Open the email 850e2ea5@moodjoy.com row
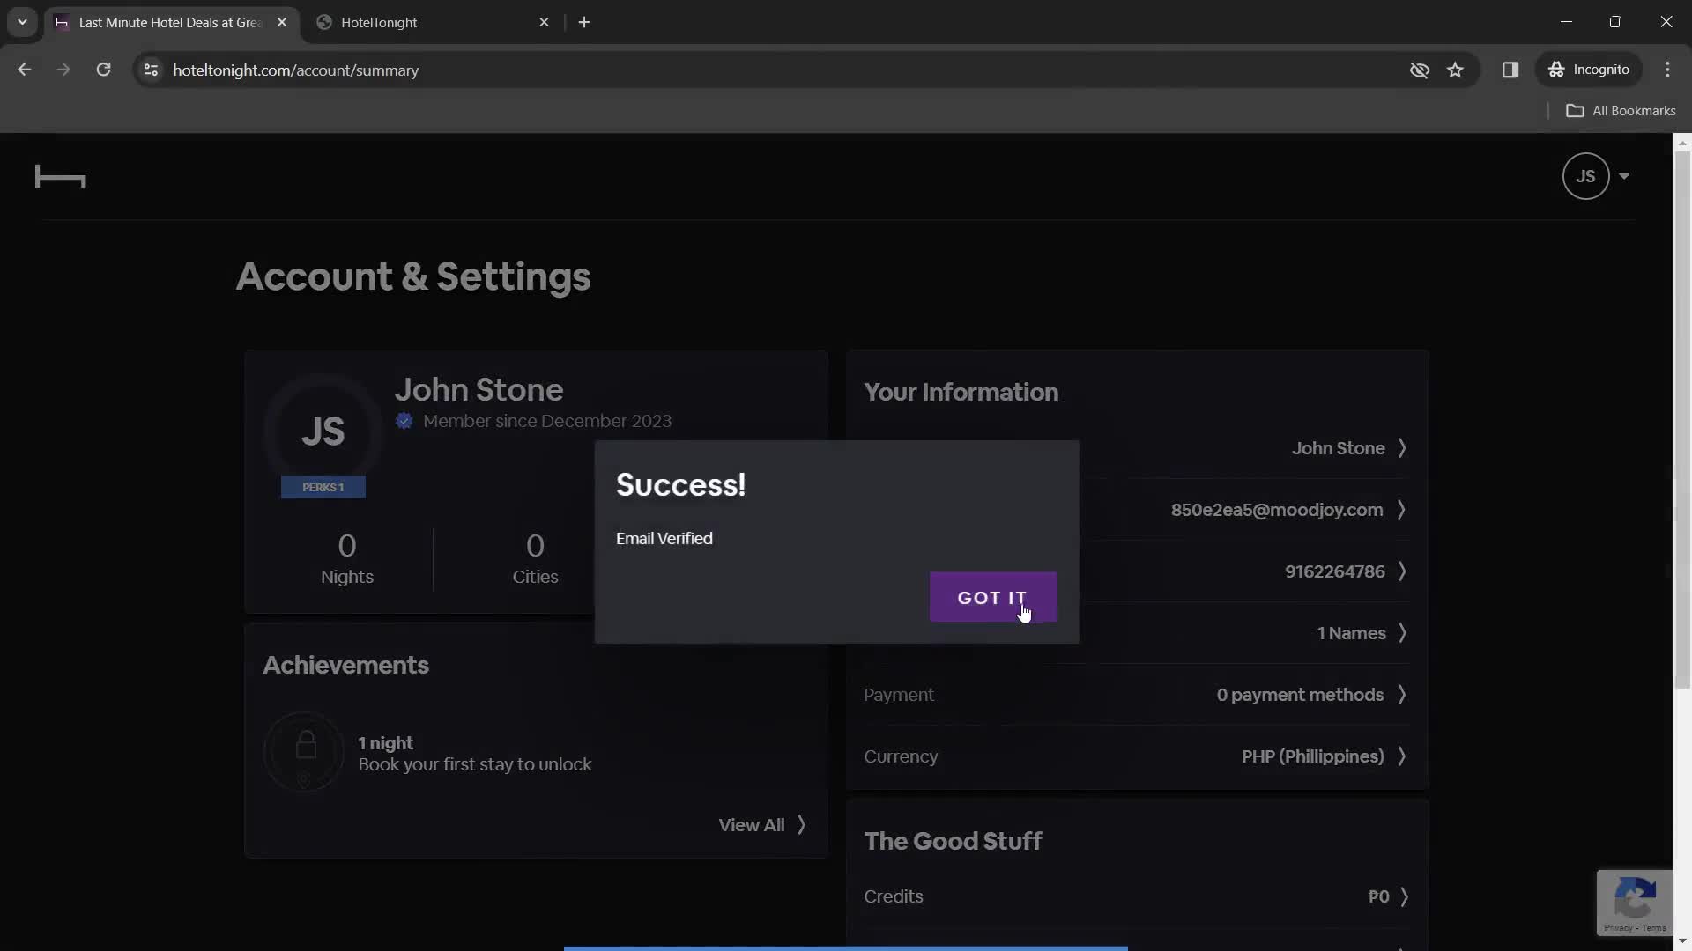The image size is (1692, 951). pos(1137,510)
